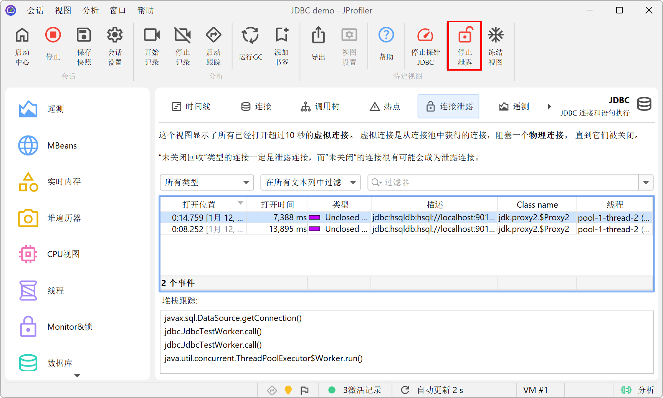The width and height of the screenshot is (663, 398).
Task: Sort by Class name column header
Action: [x=537, y=204]
